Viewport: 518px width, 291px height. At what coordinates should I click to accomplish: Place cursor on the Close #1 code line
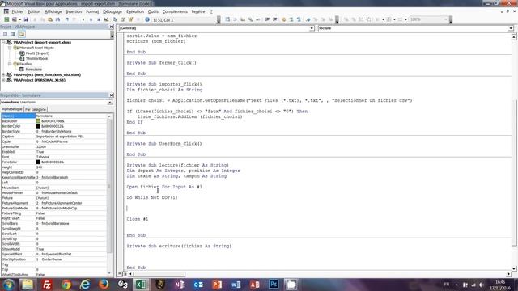pyautogui.click(x=138, y=219)
